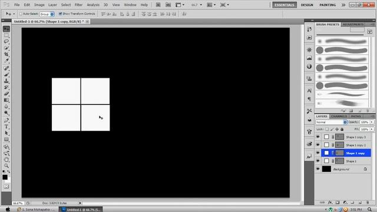Switch to the Channels tab
The width and height of the screenshot is (377, 212).
(339, 117)
